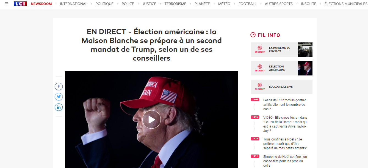The image size is (368, 168).
Task: Share article on Twitter icon
Action: [59, 97]
